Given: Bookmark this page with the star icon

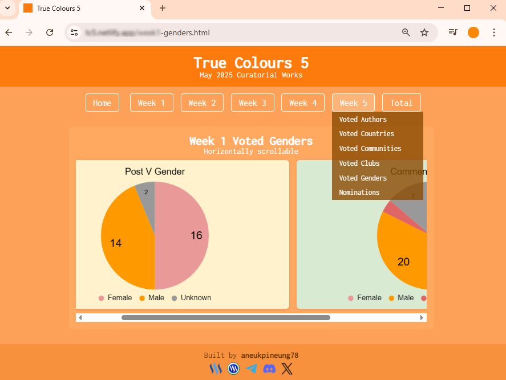Looking at the screenshot, I should pos(424,32).
